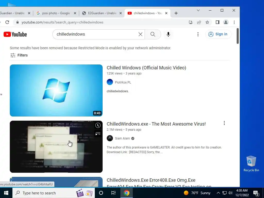
Task: Open the Windows Start menu
Action: pos(6,193)
